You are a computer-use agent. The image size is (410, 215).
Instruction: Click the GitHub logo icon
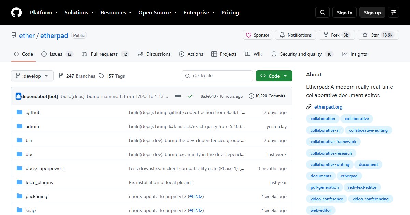16,13
